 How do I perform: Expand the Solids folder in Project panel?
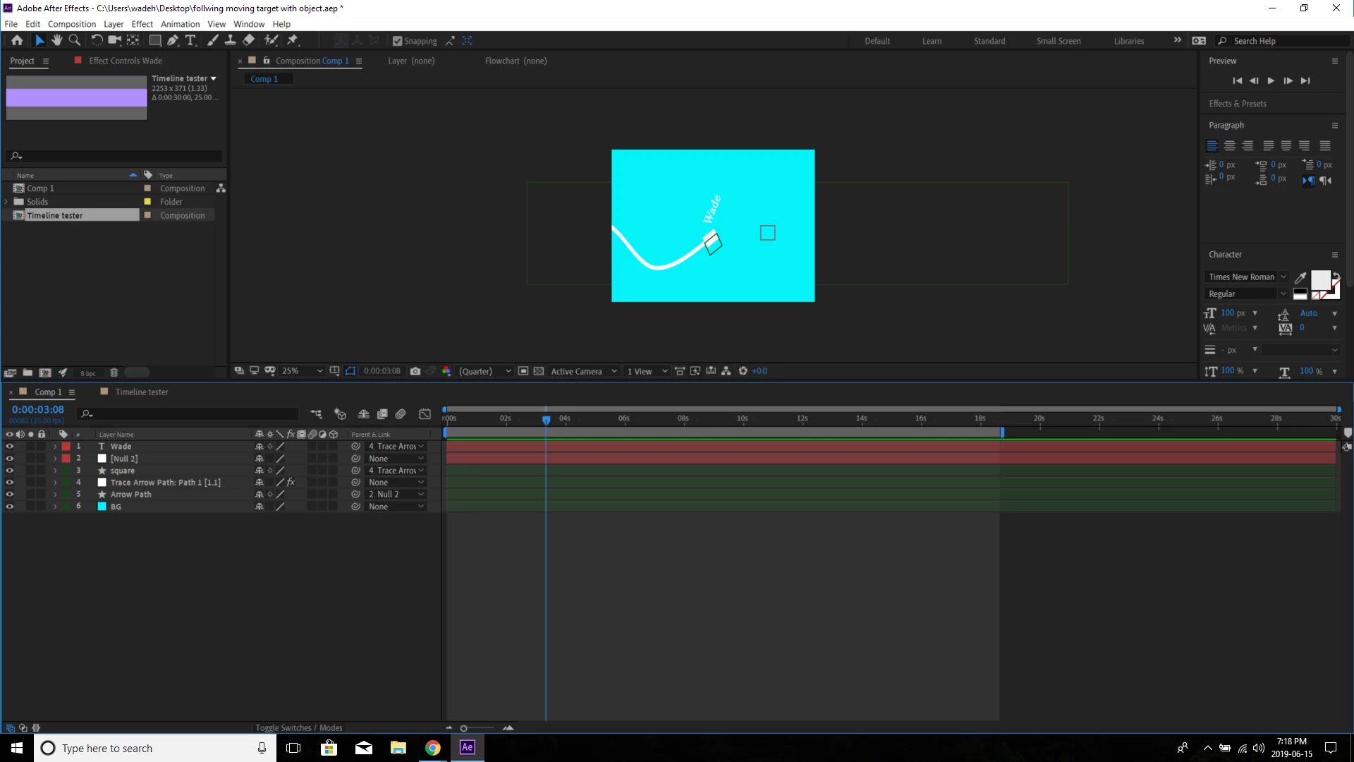tap(6, 202)
